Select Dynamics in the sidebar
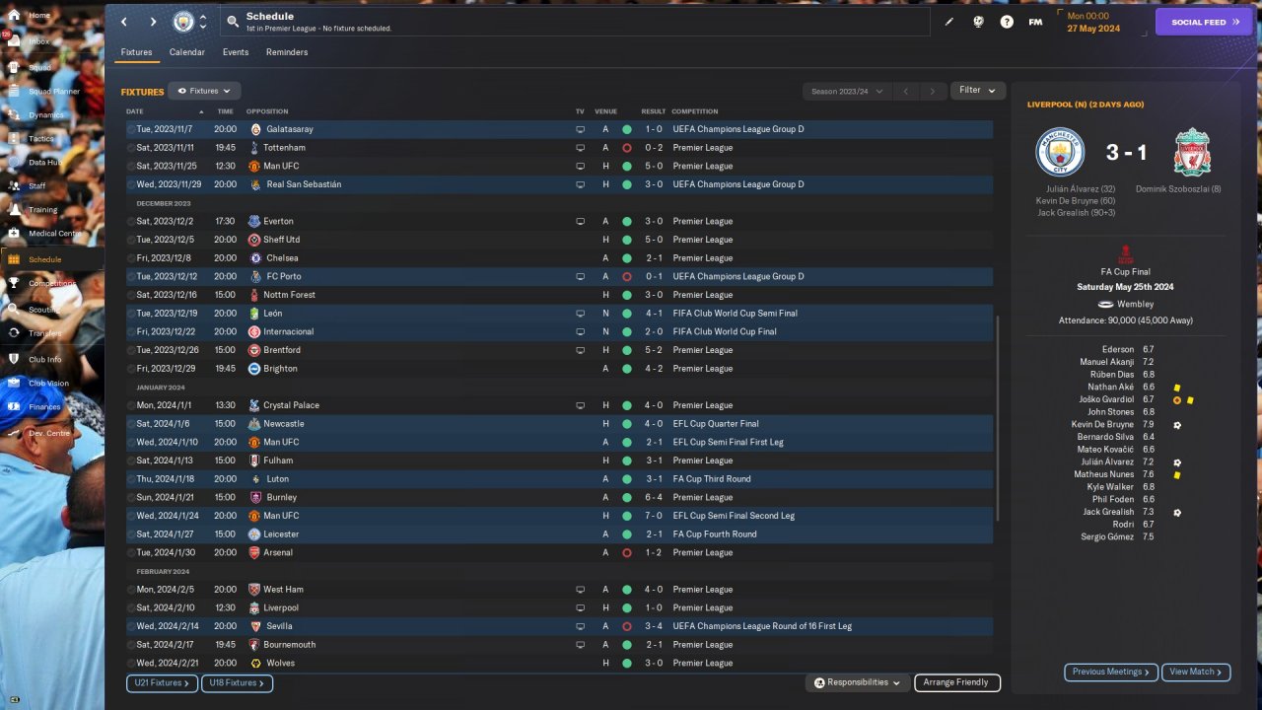Screen dimensions: 1262x710 tap(46, 115)
